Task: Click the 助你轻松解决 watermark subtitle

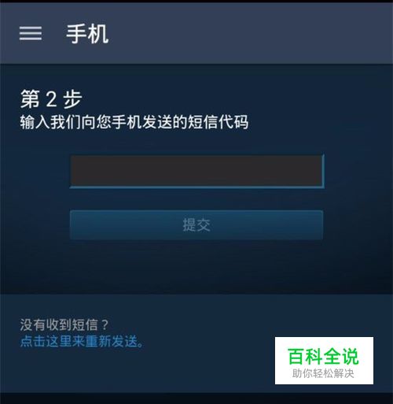Action: click(x=323, y=373)
